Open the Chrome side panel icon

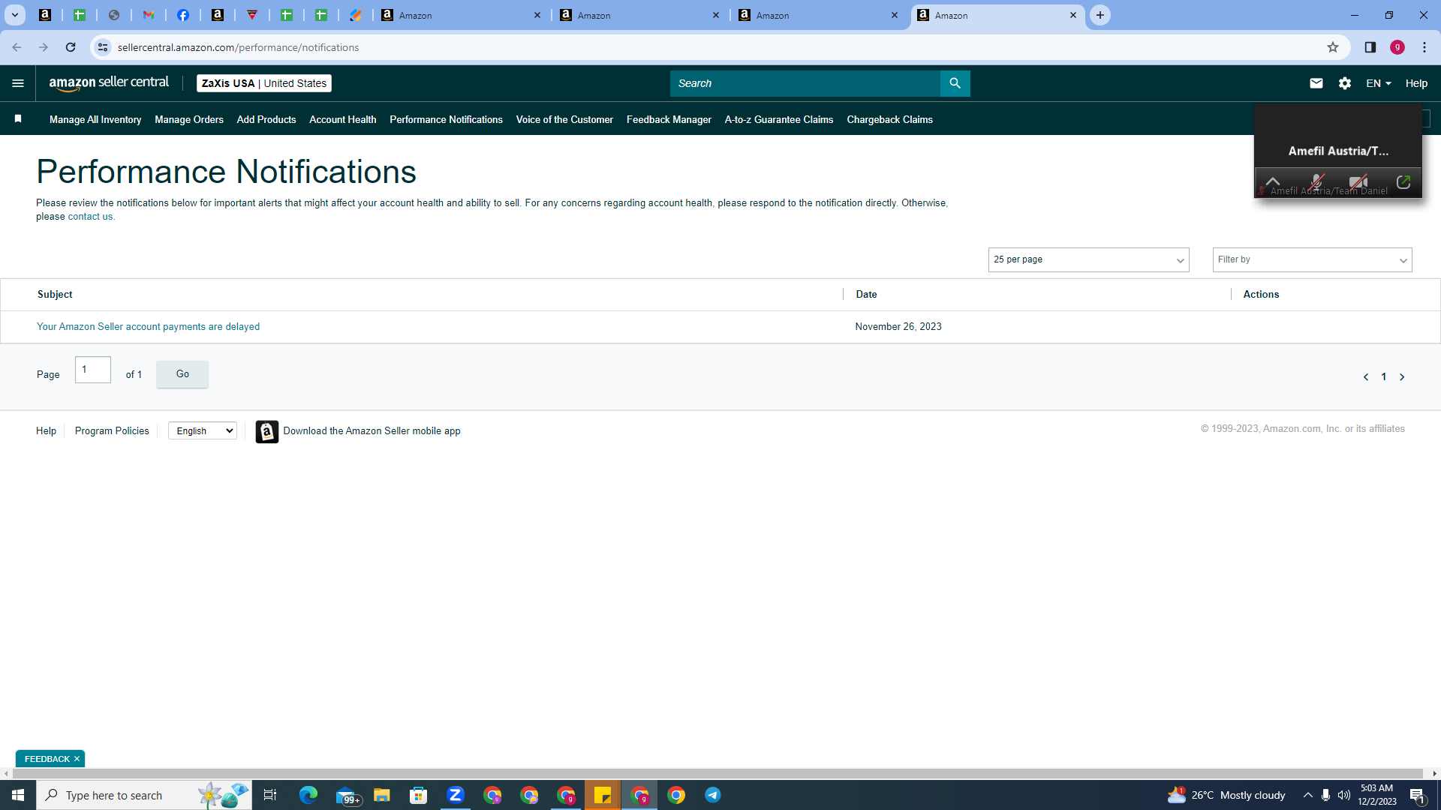(1370, 47)
